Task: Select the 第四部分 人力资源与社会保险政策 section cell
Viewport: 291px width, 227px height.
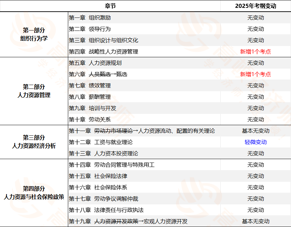Action: click(x=34, y=193)
